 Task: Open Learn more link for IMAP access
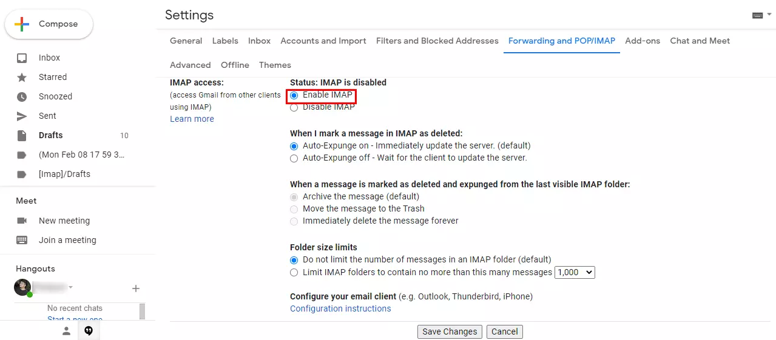coord(192,119)
